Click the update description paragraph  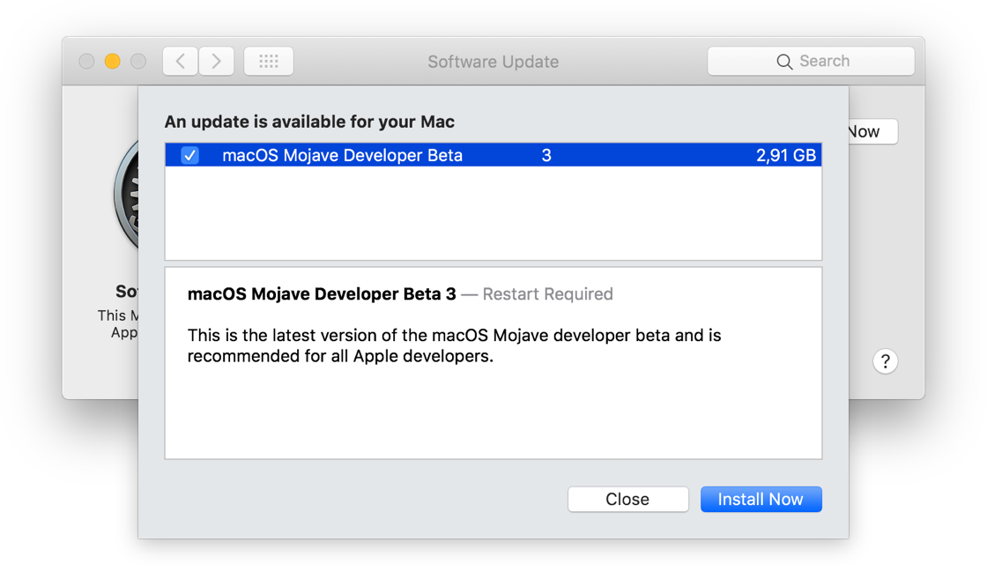(x=454, y=345)
